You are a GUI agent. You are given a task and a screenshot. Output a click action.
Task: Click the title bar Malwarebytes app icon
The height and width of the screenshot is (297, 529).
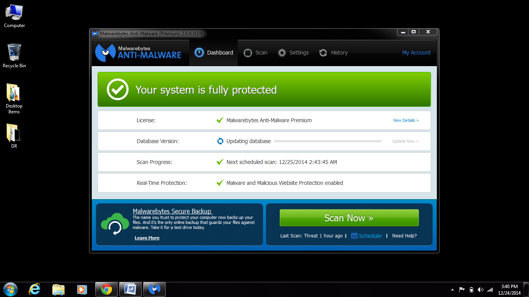point(95,34)
